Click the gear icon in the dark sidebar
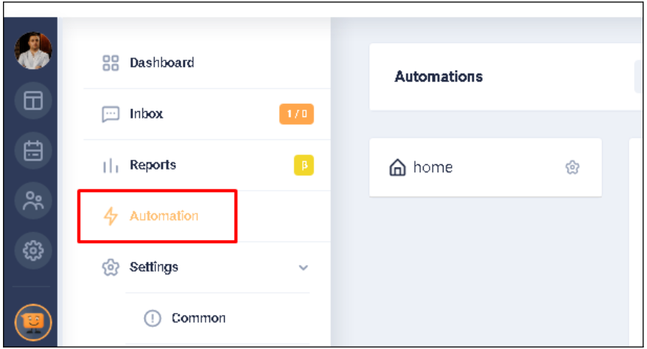Viewport: 647px width, 349px height. 33,251
